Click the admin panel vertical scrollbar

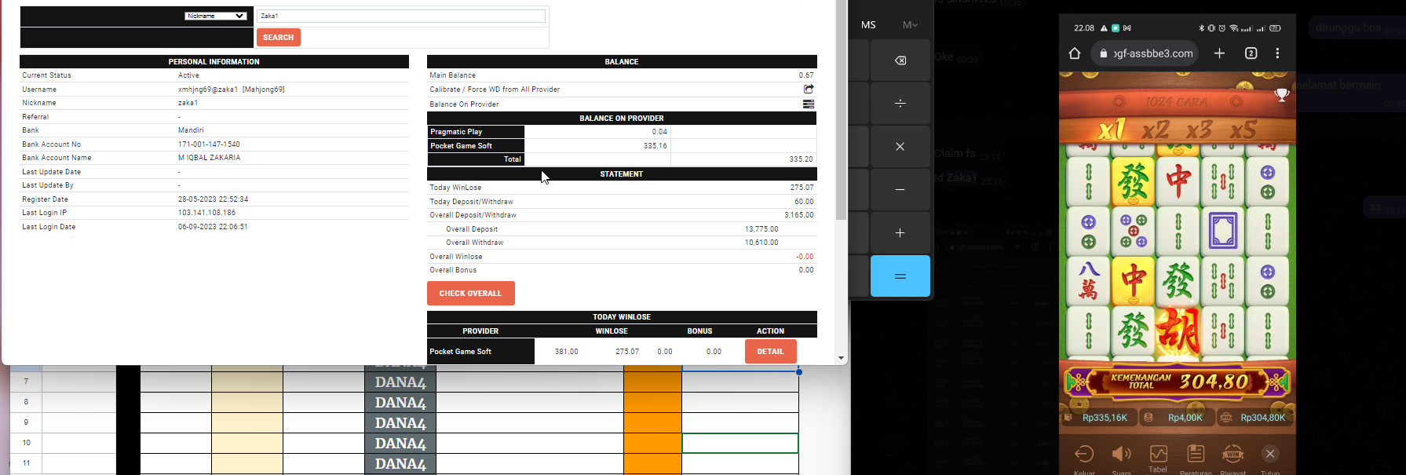(x=841, y=110)
